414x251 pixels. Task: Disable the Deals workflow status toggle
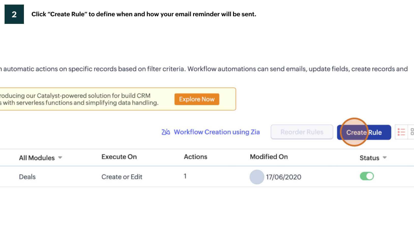coord(366,176)
